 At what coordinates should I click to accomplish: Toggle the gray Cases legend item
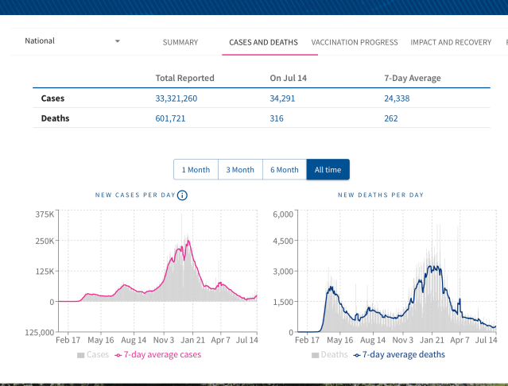(93, 354)
